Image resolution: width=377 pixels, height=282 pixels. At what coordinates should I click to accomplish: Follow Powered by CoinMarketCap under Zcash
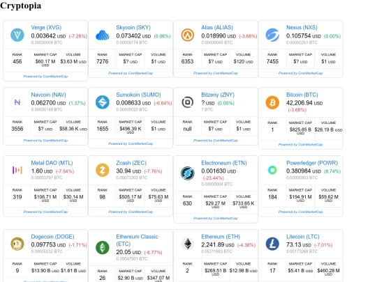click(x=131, y=212)
